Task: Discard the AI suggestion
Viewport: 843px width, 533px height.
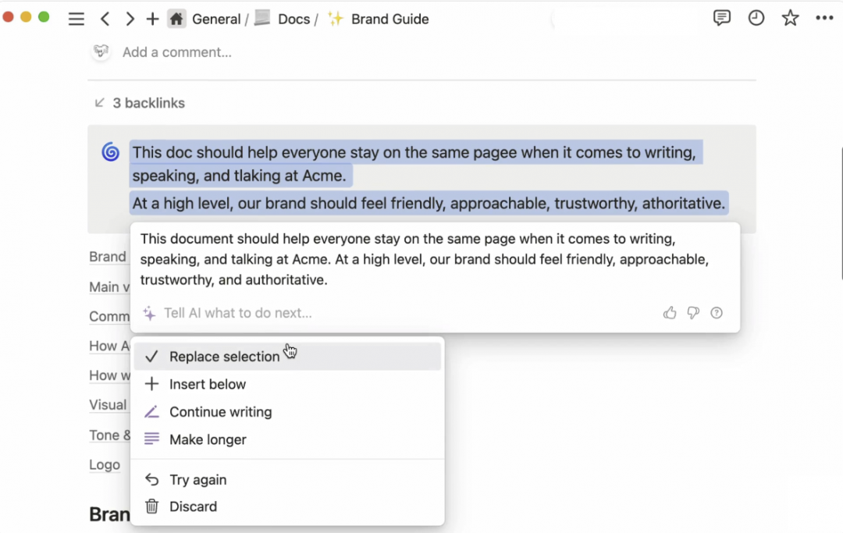Action: [x=193, y=506]
